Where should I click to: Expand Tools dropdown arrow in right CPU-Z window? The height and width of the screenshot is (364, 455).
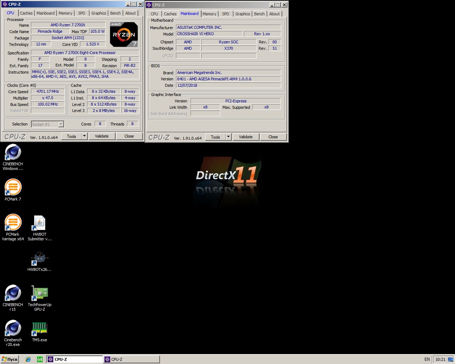[228, 137]
